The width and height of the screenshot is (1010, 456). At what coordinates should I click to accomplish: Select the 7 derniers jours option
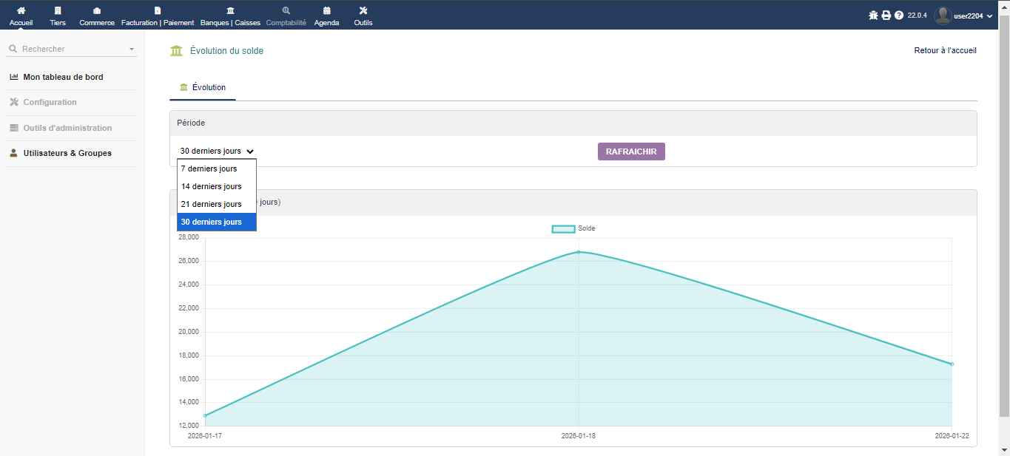(209, 169)
